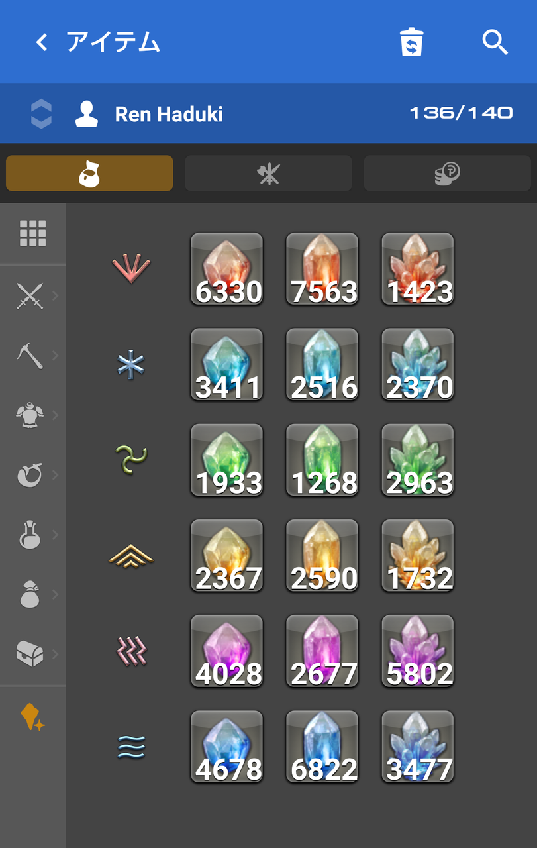537x848 pixels.
Task: Open the inventory trash/organize icon
Action: 411,42
